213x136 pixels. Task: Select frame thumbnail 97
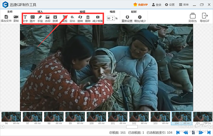click(32, 117)
